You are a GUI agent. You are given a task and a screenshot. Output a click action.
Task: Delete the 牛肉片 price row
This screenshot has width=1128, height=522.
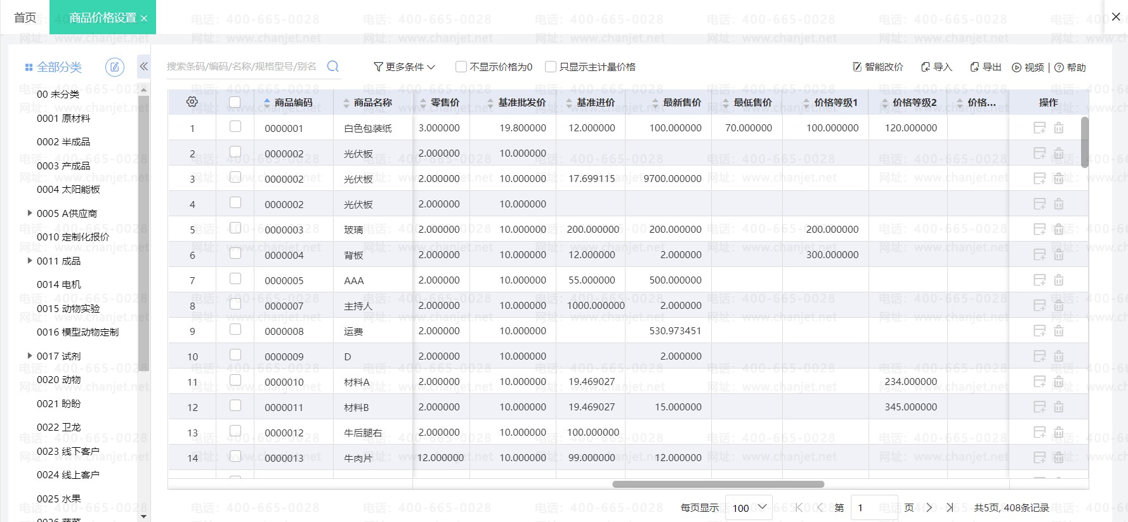(x=1059, y=457)
